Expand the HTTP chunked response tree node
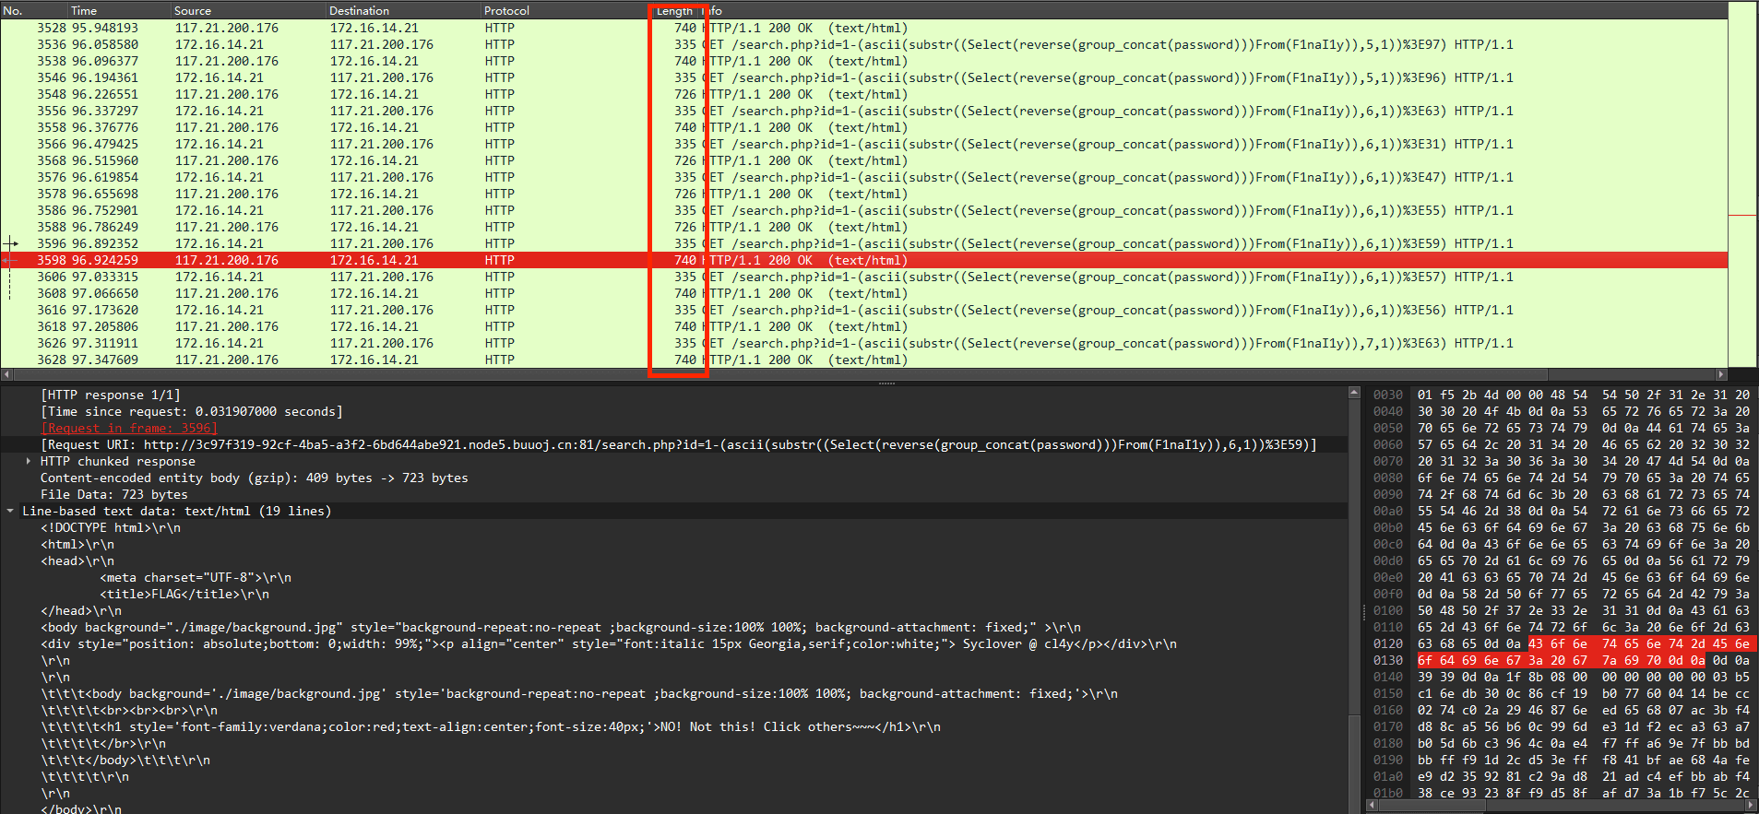Viewport: 1759px width, 814px height. point(29,461)
